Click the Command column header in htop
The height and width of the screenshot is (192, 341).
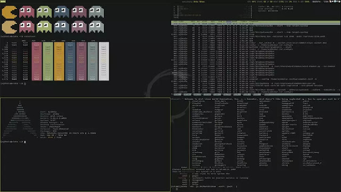[254, 21]
